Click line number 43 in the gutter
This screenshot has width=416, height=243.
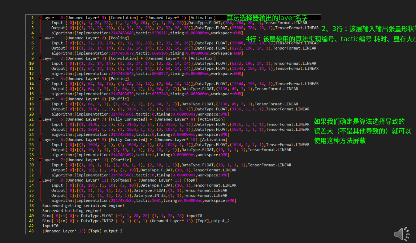[x=31, y=231]
